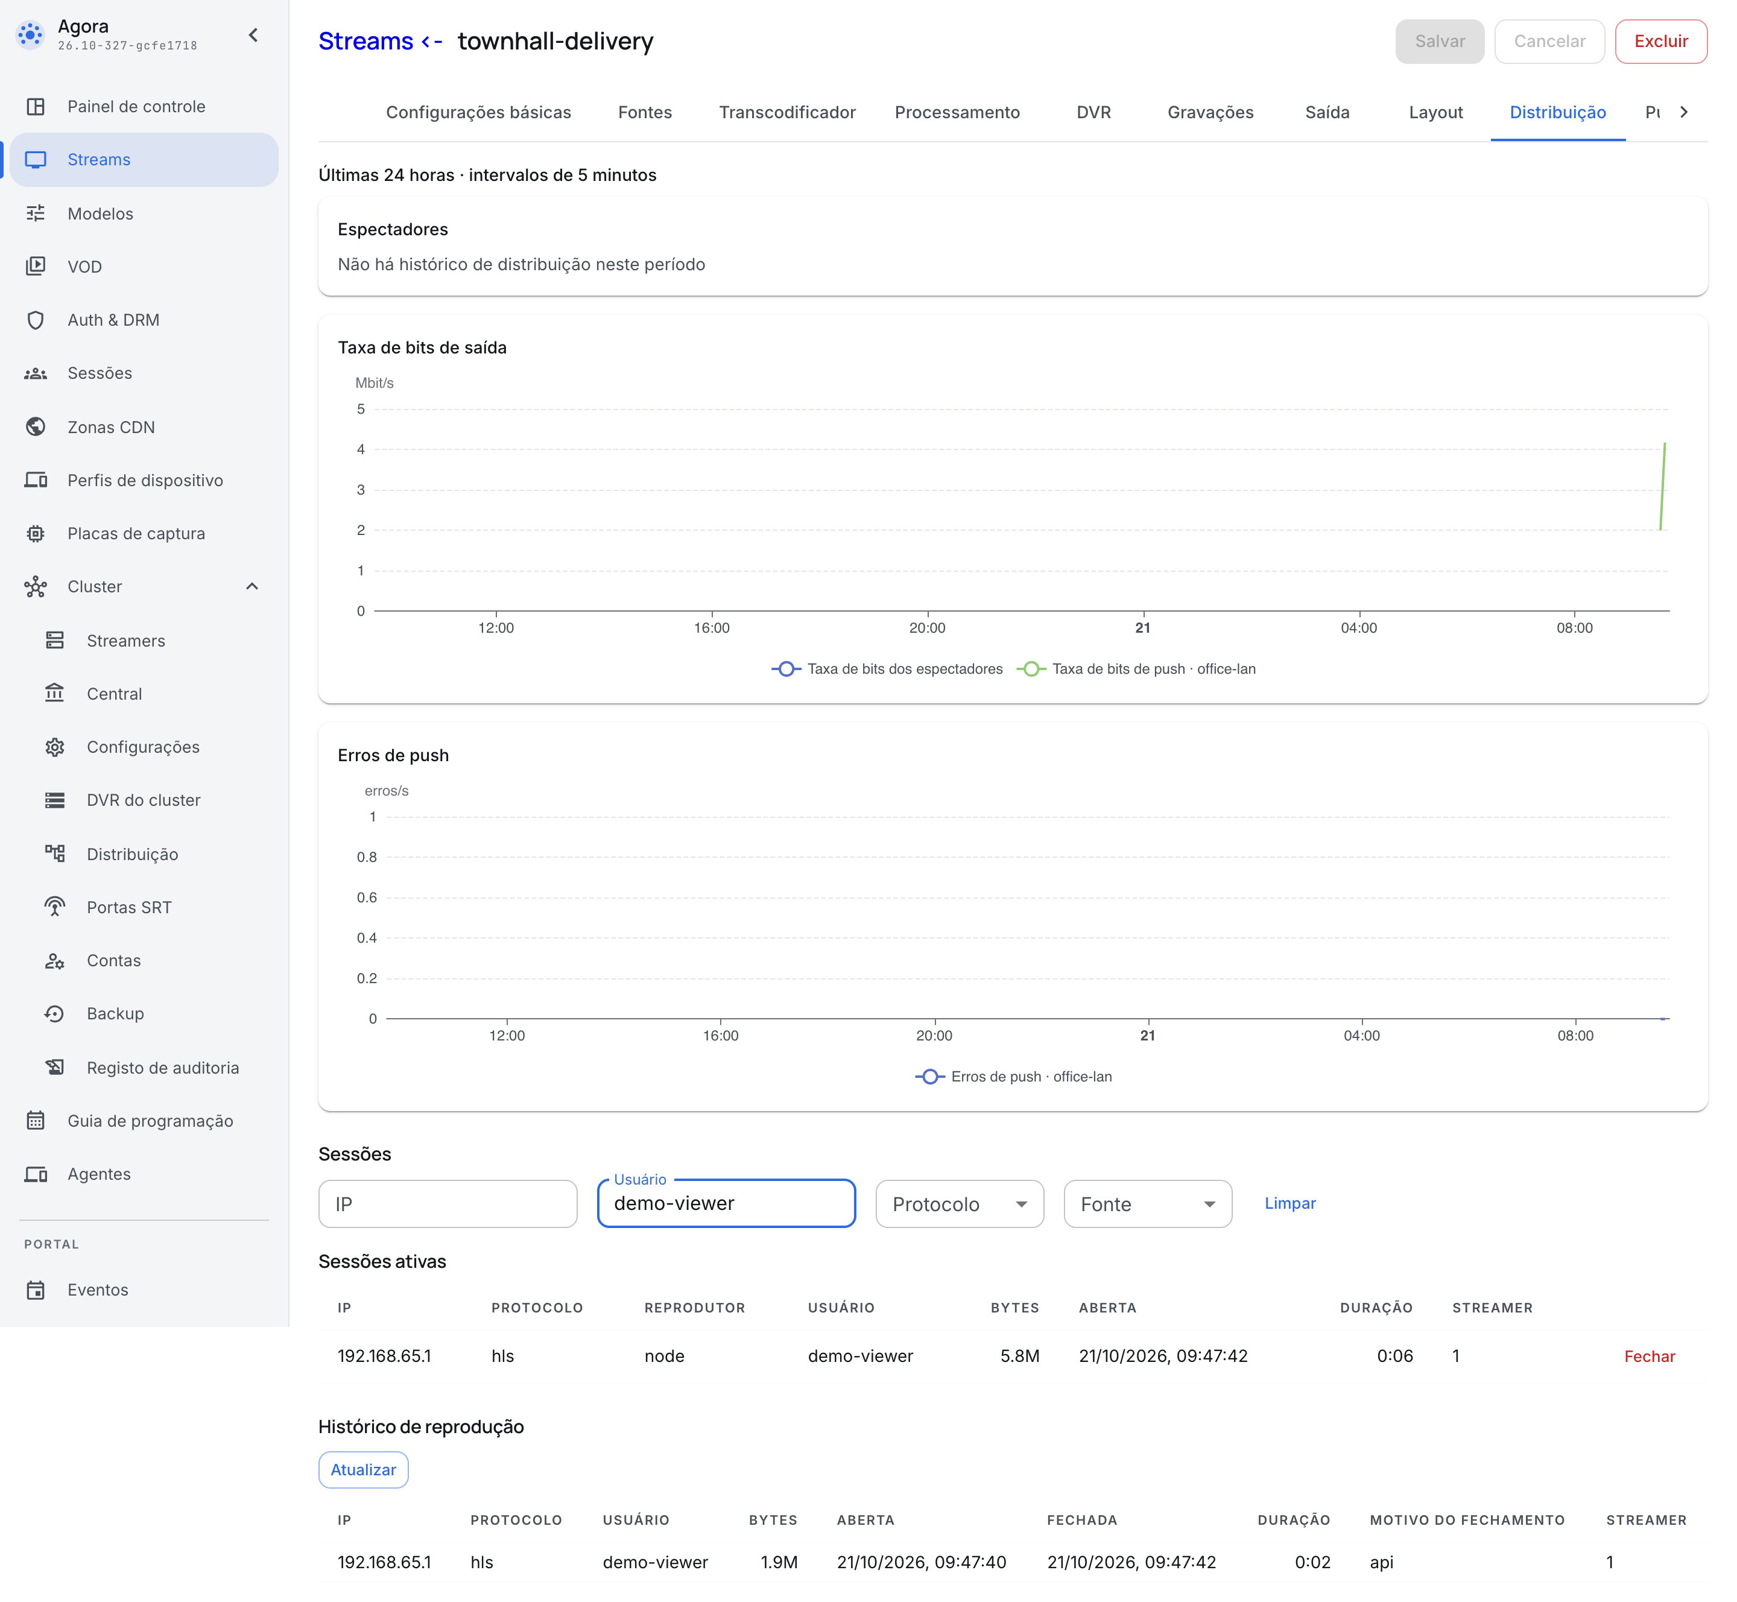Viewport: 1737px width, 1602px height.
Task: Open the Agentes sidebar item
Action: tap(144, 1174)
